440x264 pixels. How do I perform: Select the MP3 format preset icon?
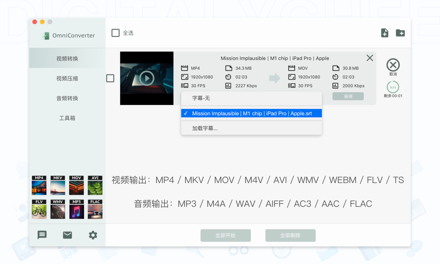[77, 209]
